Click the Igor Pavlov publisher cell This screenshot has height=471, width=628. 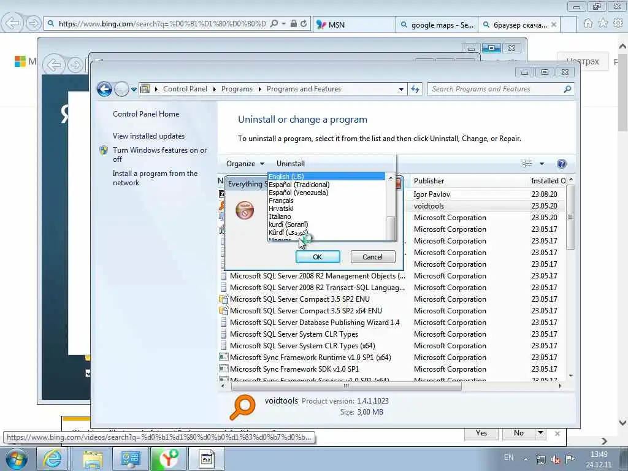tap(432, 194)
